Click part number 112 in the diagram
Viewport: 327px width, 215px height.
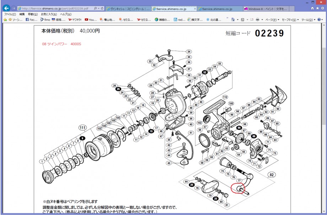pyautogui.click(x=225, y=97)
